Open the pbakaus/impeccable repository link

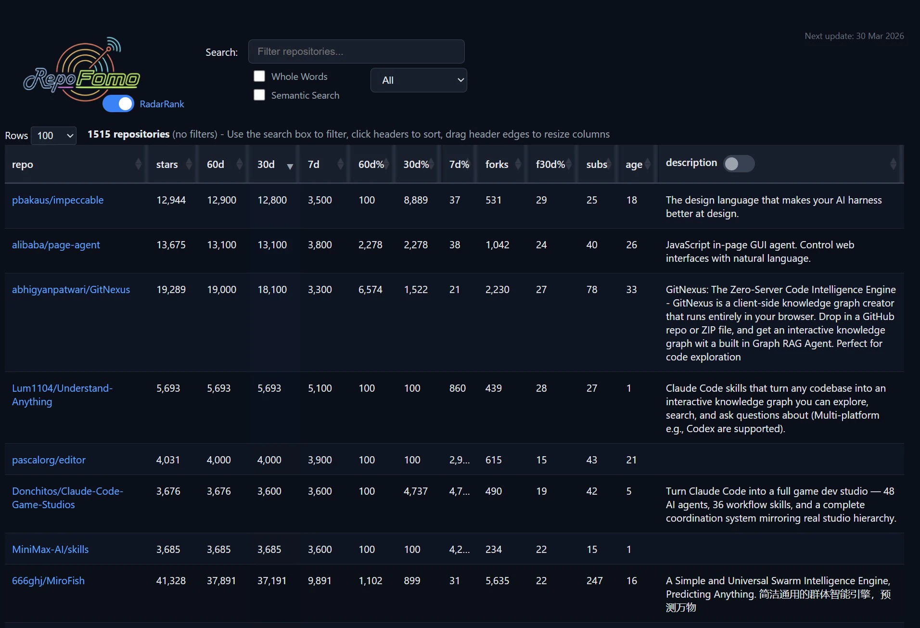tap(58, 200)
